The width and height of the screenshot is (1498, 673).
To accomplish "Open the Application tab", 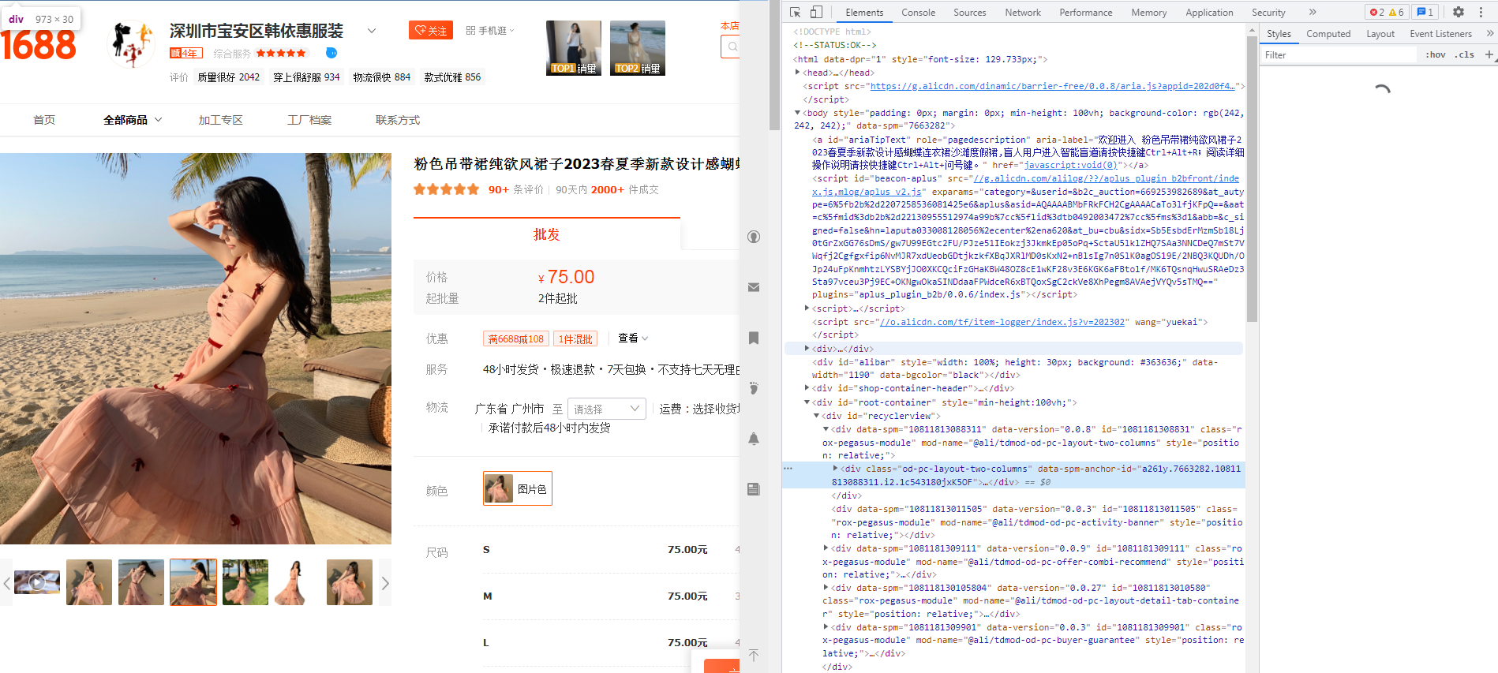I will [1209, 13].
